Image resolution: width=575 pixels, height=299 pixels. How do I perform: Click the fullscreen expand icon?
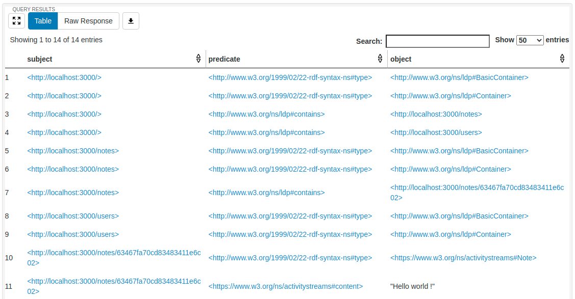coord(16,21)
